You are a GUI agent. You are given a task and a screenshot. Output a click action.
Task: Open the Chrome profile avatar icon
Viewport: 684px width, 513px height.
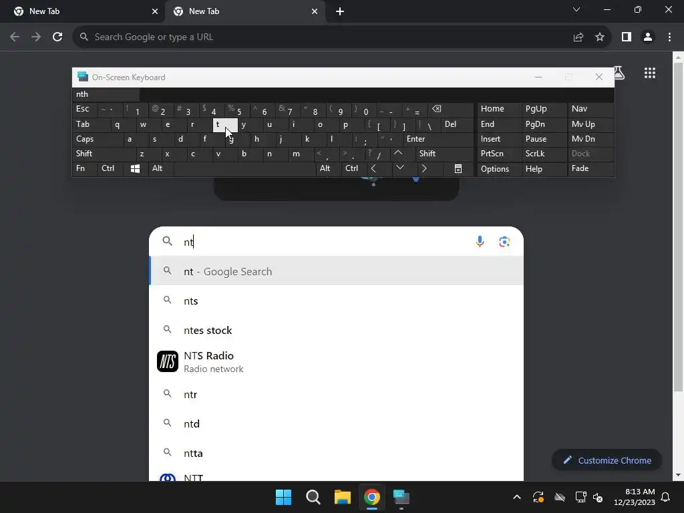pos(648,37)
